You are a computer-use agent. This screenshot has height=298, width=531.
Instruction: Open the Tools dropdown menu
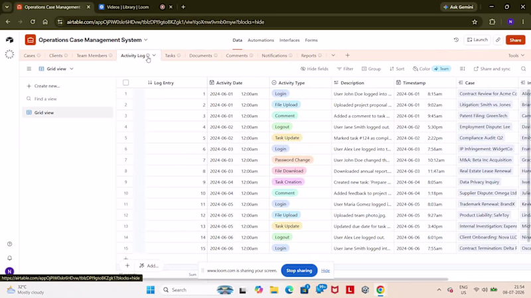[x=516, y=56]
